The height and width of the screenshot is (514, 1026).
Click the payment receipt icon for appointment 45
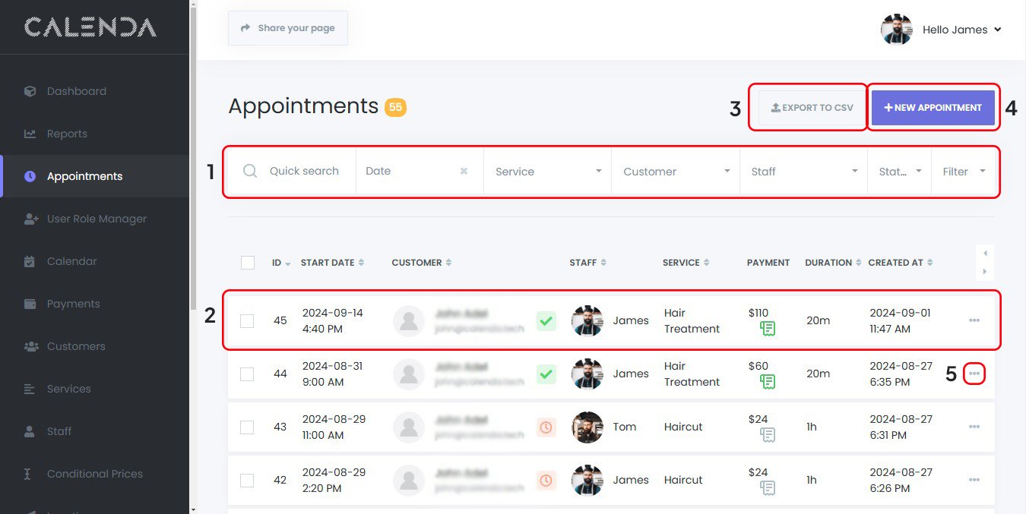767,329
